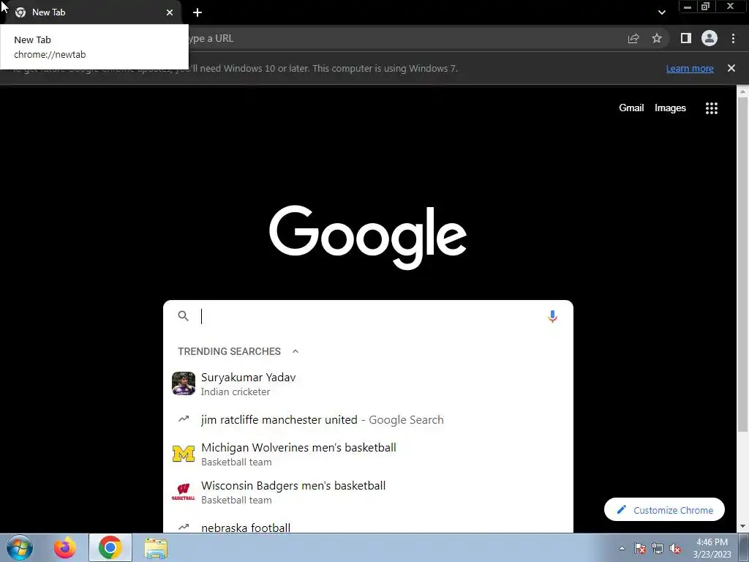
Task: Open the profile avatar menu
Action: [x=710, y=38]
